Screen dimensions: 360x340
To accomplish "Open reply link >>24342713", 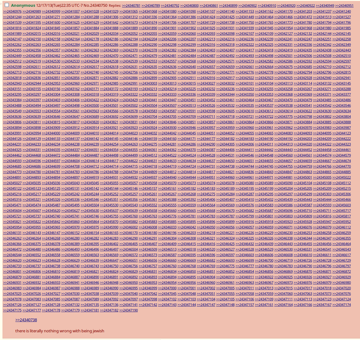I will point(12,72).
